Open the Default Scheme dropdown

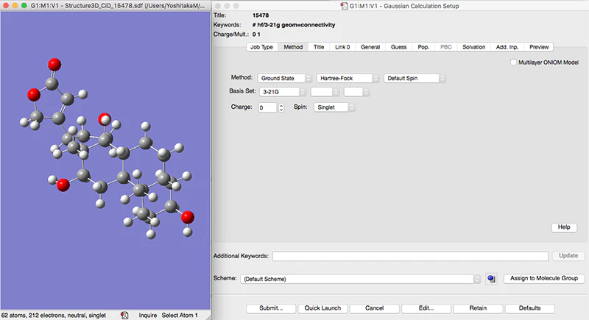(x=360, y=279)
